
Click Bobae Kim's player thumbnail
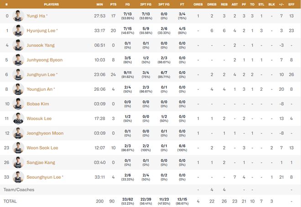point(18,103)
